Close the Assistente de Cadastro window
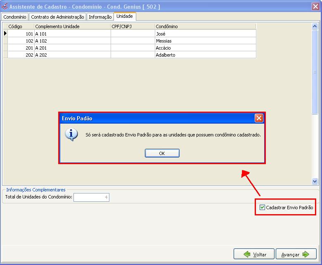Viewport: 322px width, 265px height. tap(315, 6)
